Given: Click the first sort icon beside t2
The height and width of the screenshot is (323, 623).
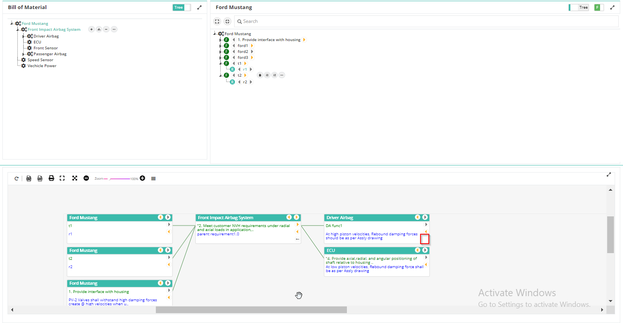Looking at the screenshot, I should [x=267, y=75].
